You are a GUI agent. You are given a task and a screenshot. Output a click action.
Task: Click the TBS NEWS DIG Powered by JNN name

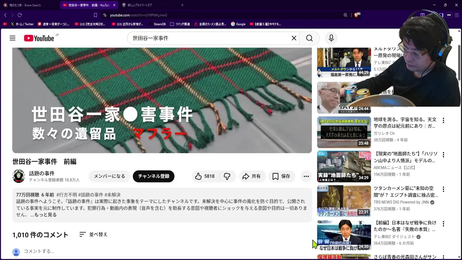[x=401, y=202]
